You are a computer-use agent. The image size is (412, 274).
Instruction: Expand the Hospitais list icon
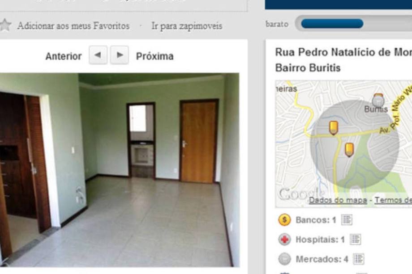tap(355, 239)
